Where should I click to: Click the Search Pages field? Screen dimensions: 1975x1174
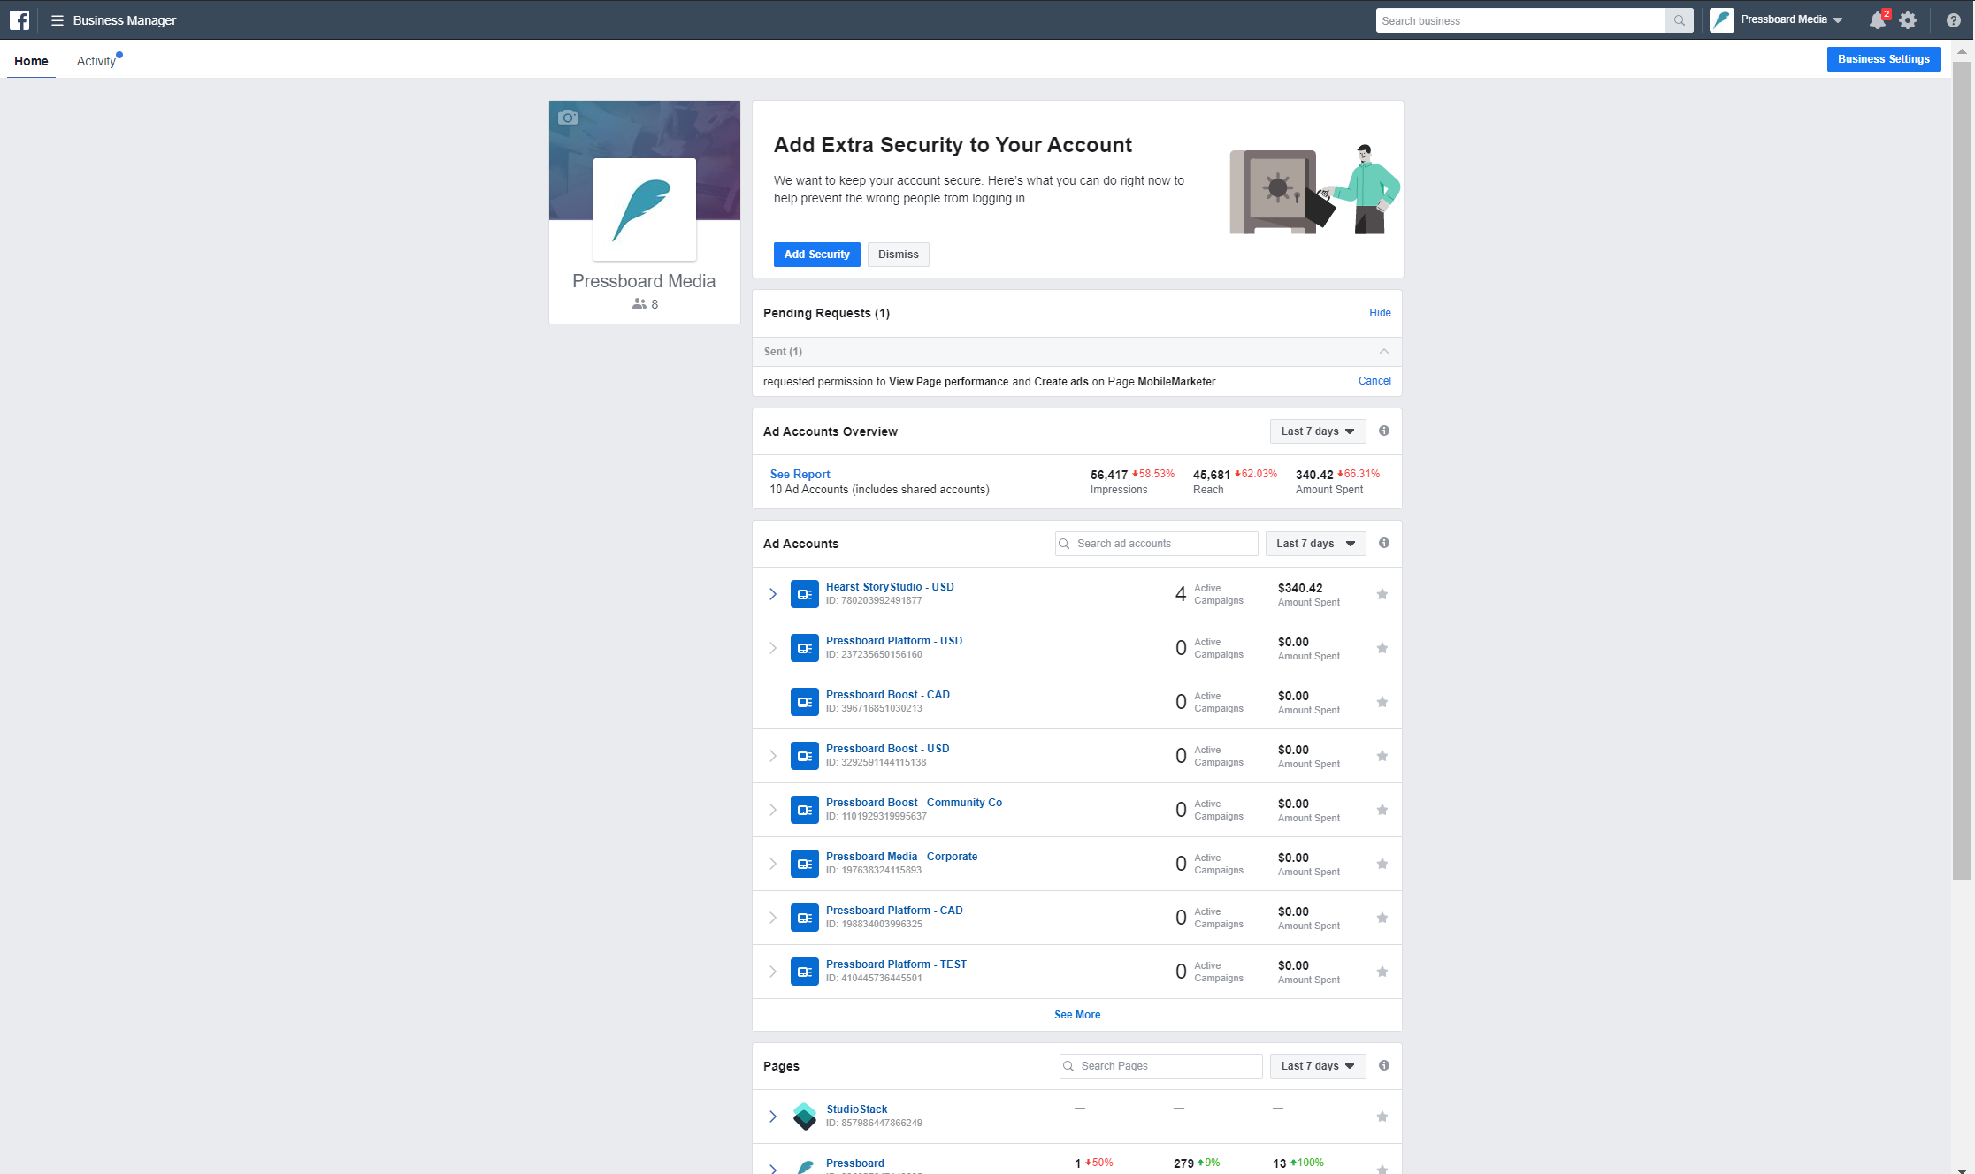pos(1160,1066)
